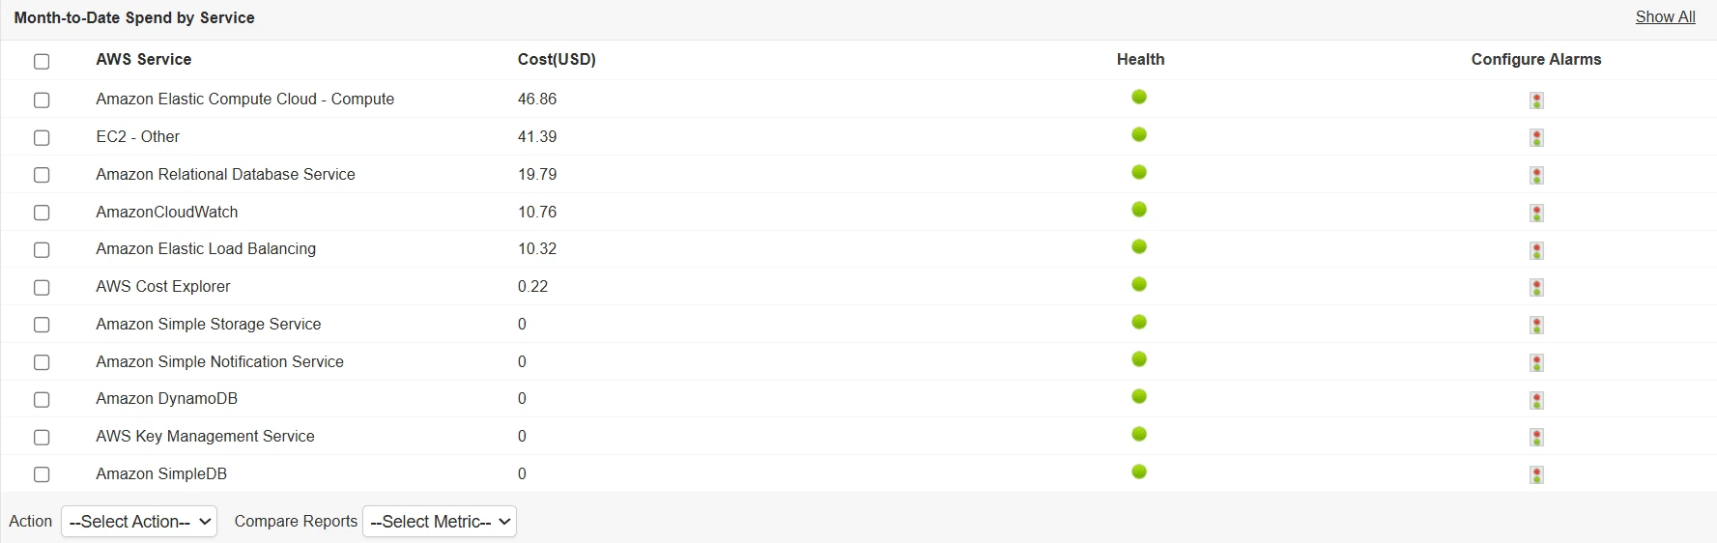1717x543 pixels.
Task: Open the Select Action dropdown
Action: [139, 522]
